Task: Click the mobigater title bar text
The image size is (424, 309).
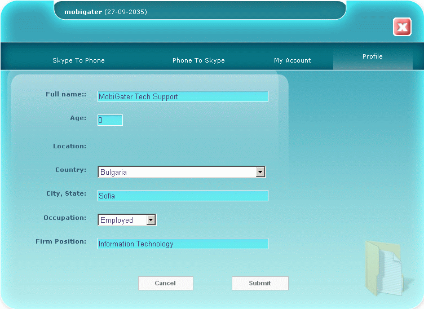Action: coord(105,12)
